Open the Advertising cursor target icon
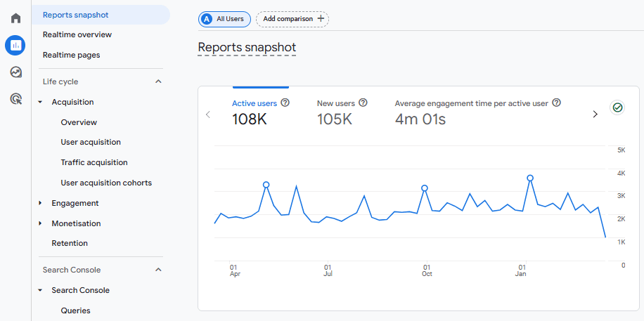Screen dimensions: 644x321 (15, 99)
